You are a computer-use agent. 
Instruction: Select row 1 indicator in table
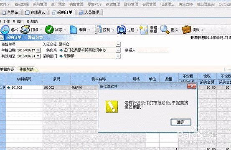pos(3,87)
